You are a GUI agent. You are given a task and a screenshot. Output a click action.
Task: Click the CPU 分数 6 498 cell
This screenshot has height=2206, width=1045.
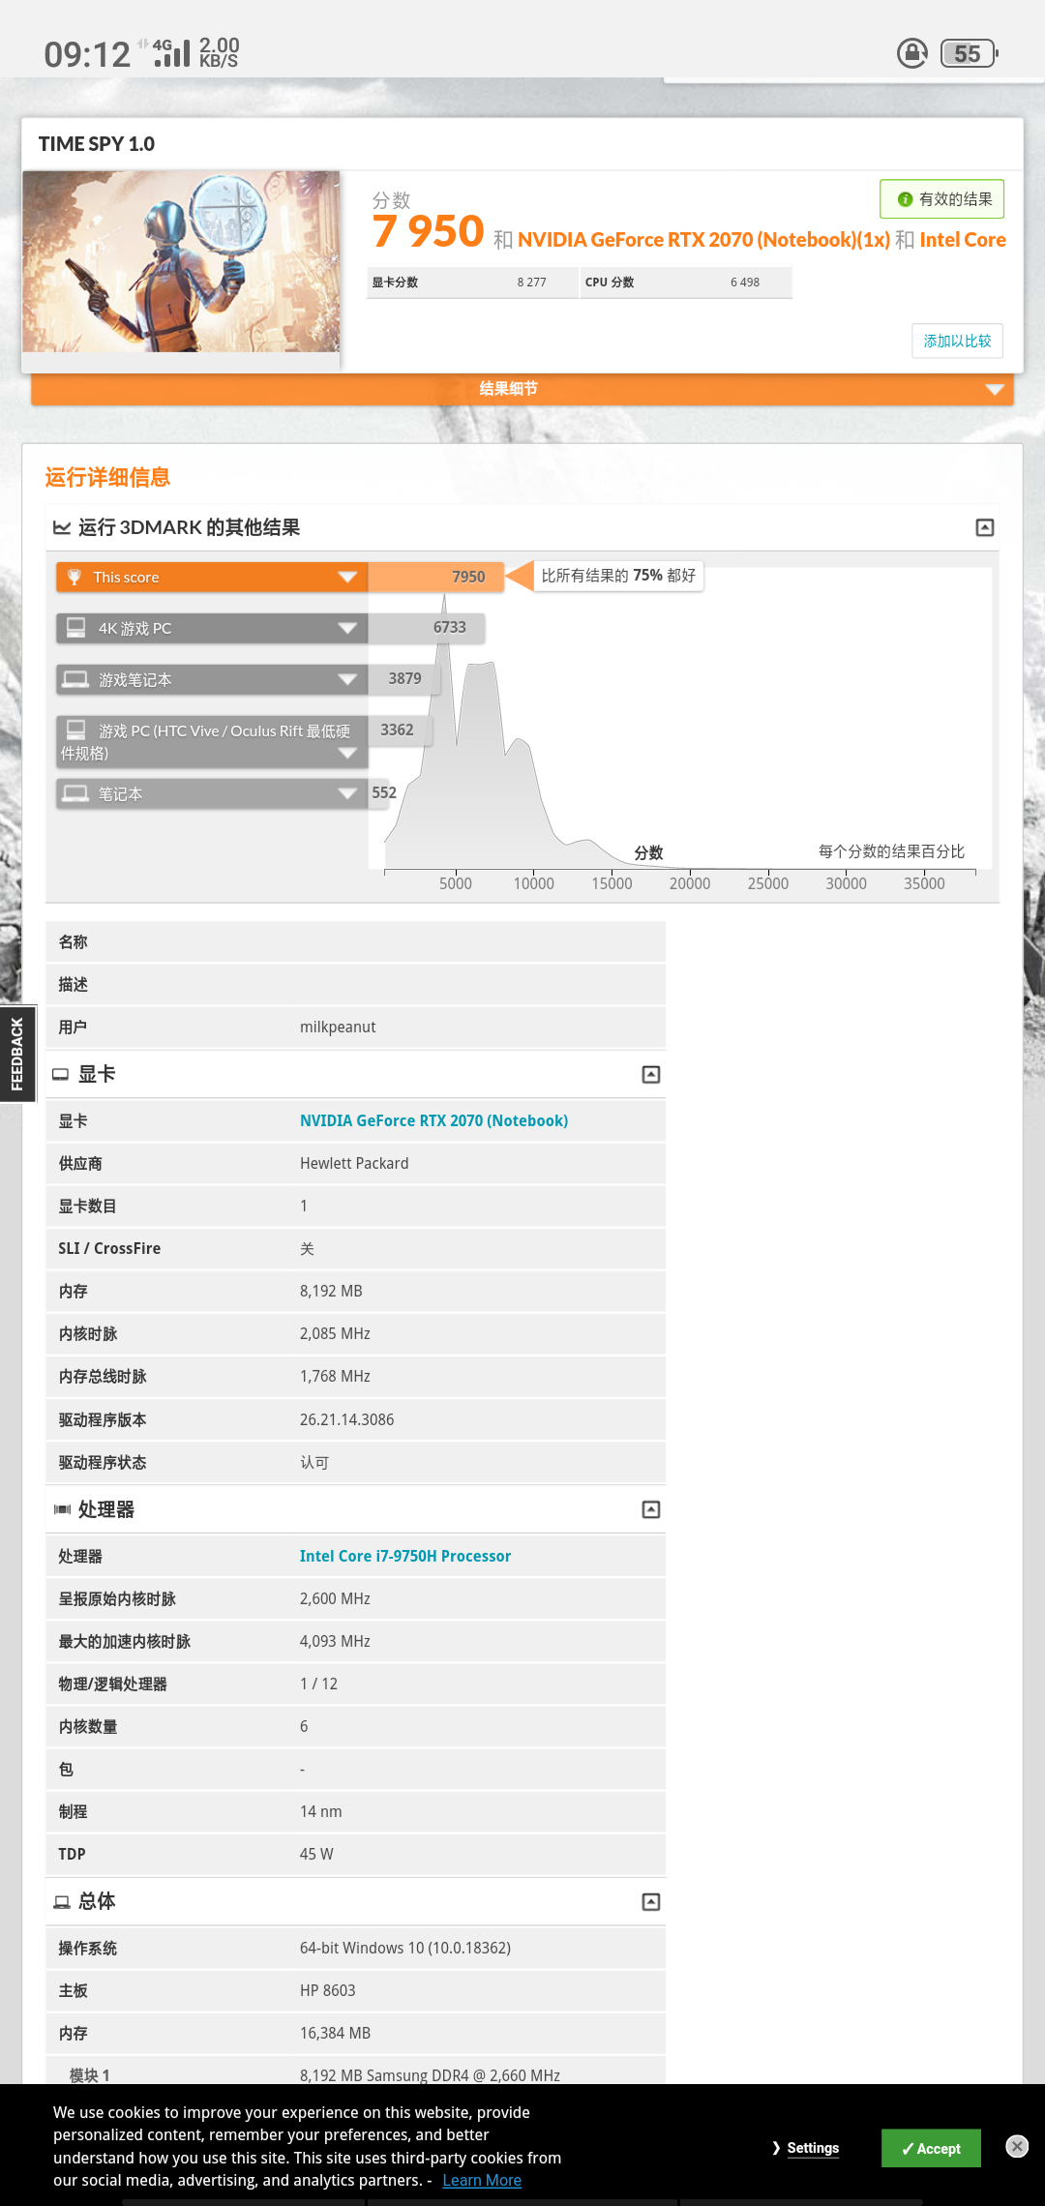pyautogui.click(x=686, y=283)
